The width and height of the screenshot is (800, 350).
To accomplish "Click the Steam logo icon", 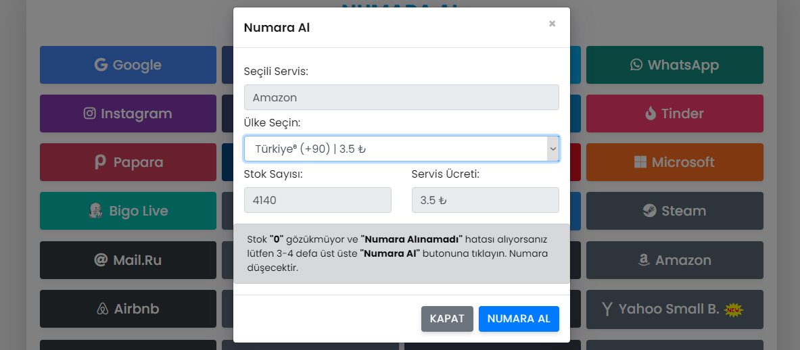I will (x=649, y=210).
